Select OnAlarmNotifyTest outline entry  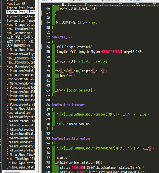[x=21, y=151]
